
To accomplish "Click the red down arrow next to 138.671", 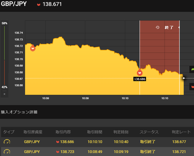I will [39, 4].
